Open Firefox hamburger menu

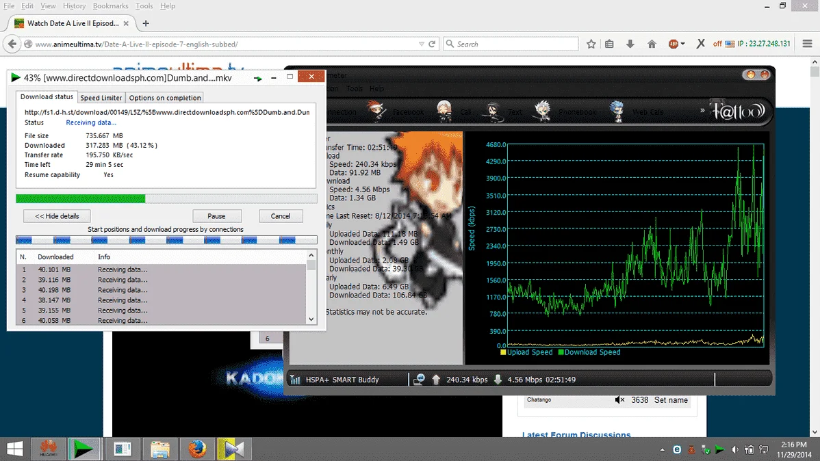coord(808,44)
